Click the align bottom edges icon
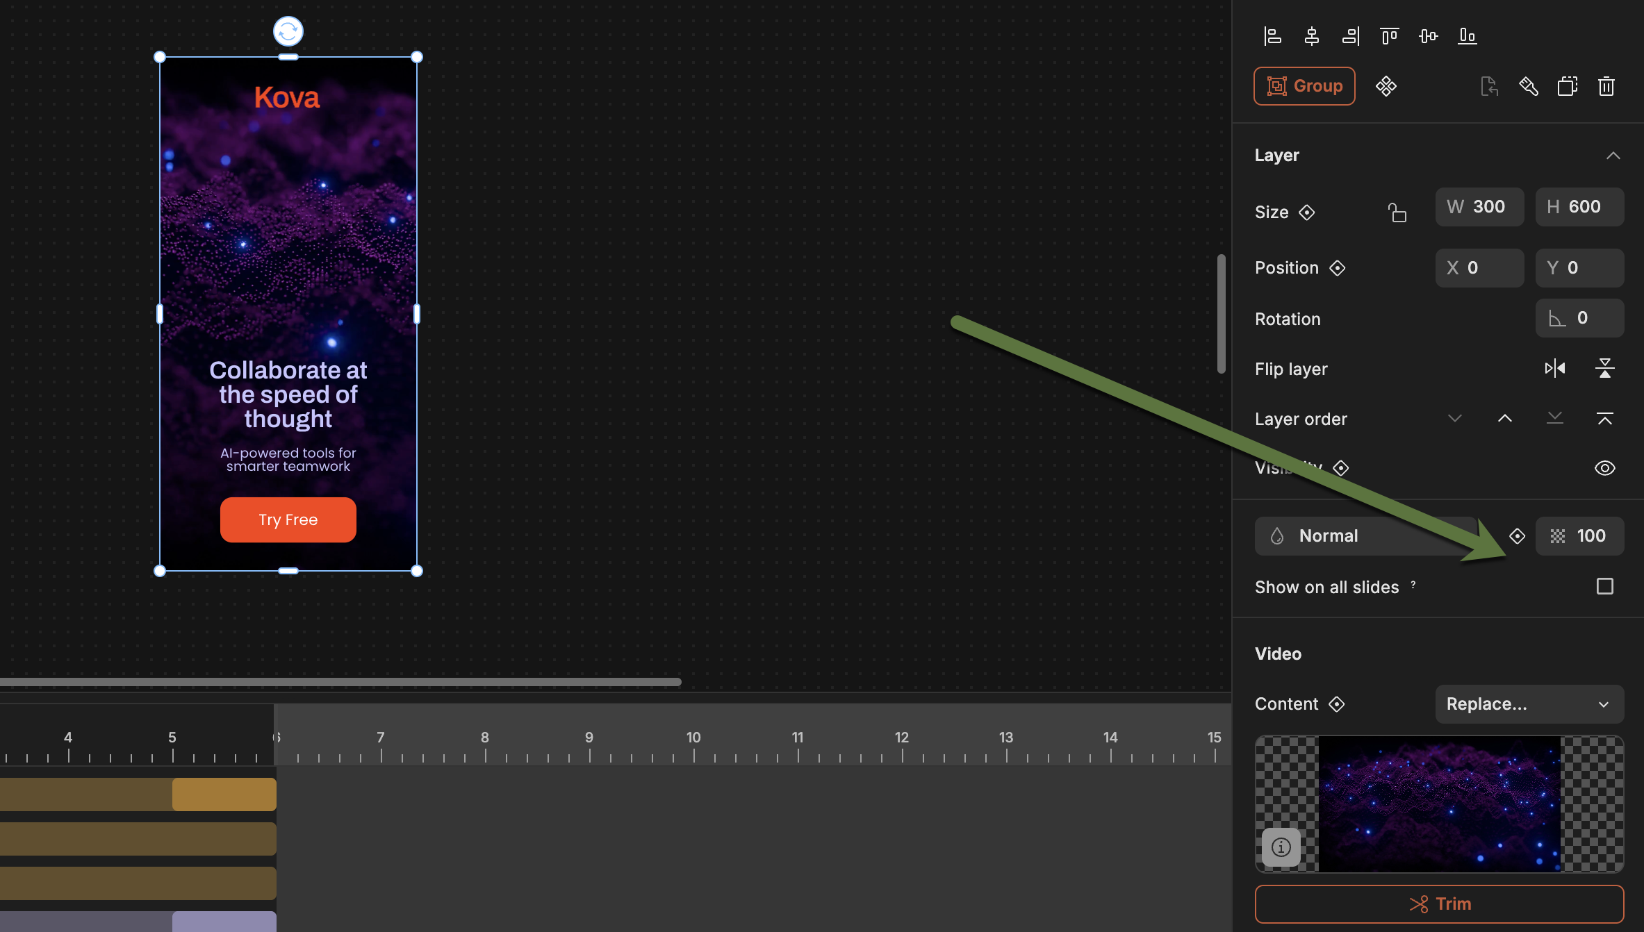1644x932 pixels. pos(1467,36)
